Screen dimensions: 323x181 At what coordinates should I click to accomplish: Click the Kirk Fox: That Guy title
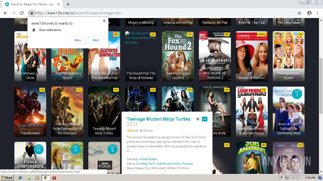click(252, 22)
